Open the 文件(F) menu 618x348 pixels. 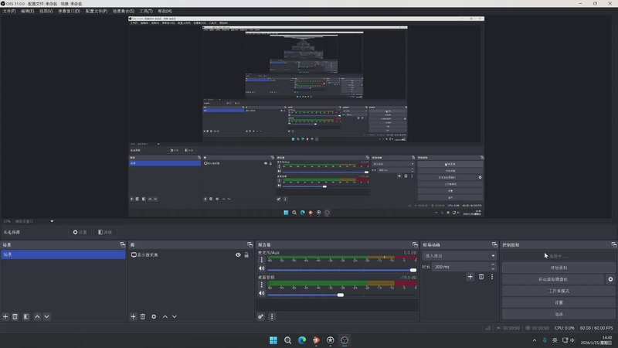click(9, 11)
